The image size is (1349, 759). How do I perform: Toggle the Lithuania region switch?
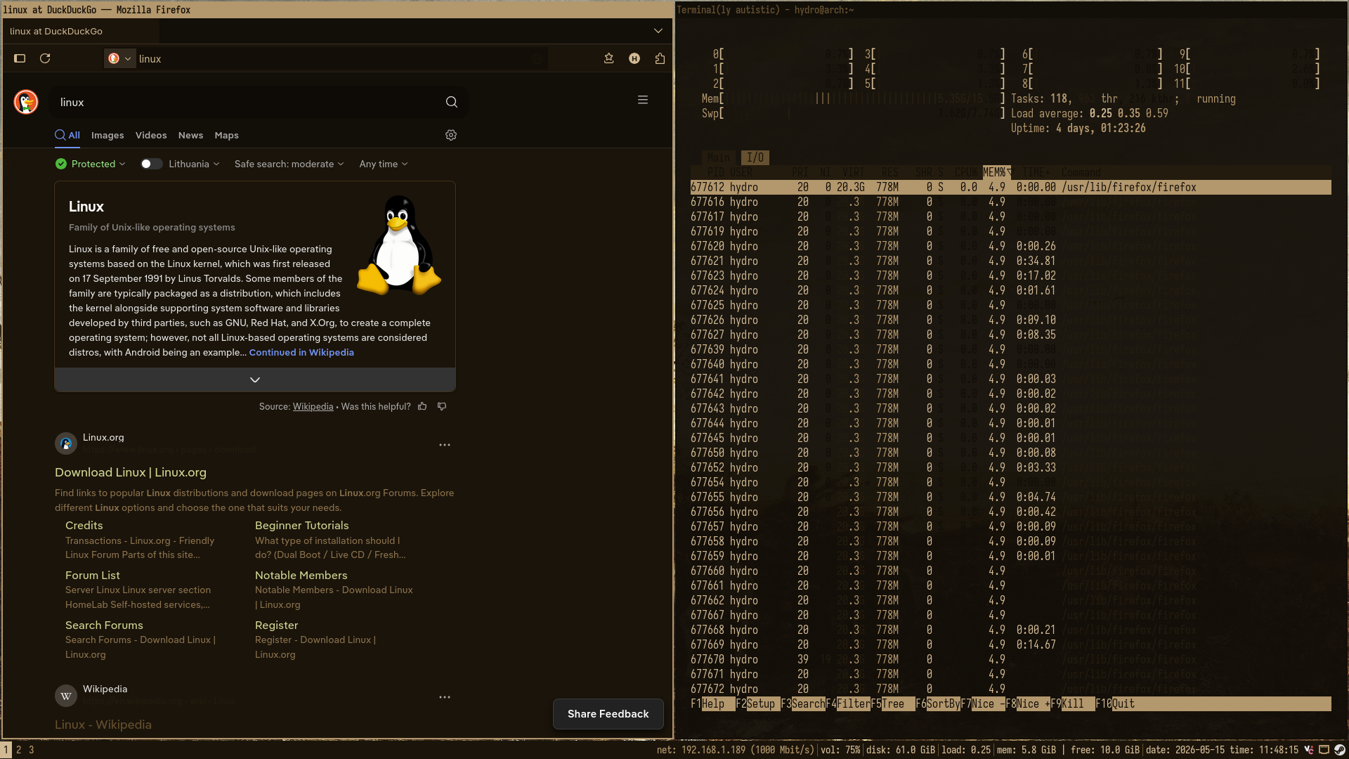coord(151,164)
